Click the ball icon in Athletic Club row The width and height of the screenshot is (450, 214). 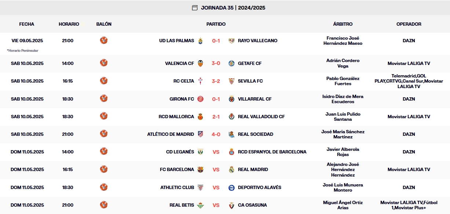(104, 187)
